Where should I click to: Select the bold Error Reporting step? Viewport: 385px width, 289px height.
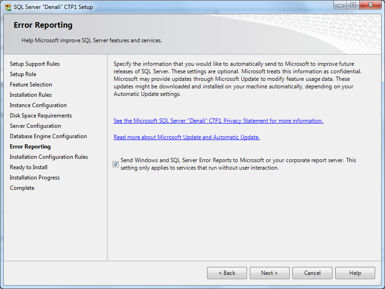coord(30,147)
